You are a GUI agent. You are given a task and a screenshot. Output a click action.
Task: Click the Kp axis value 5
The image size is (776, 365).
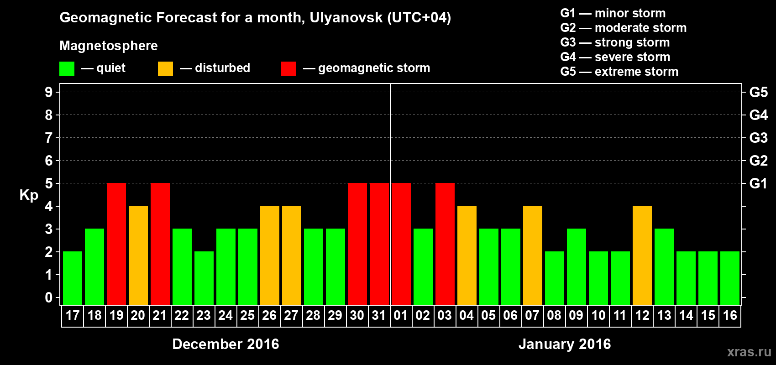click(x=49, y=183)
